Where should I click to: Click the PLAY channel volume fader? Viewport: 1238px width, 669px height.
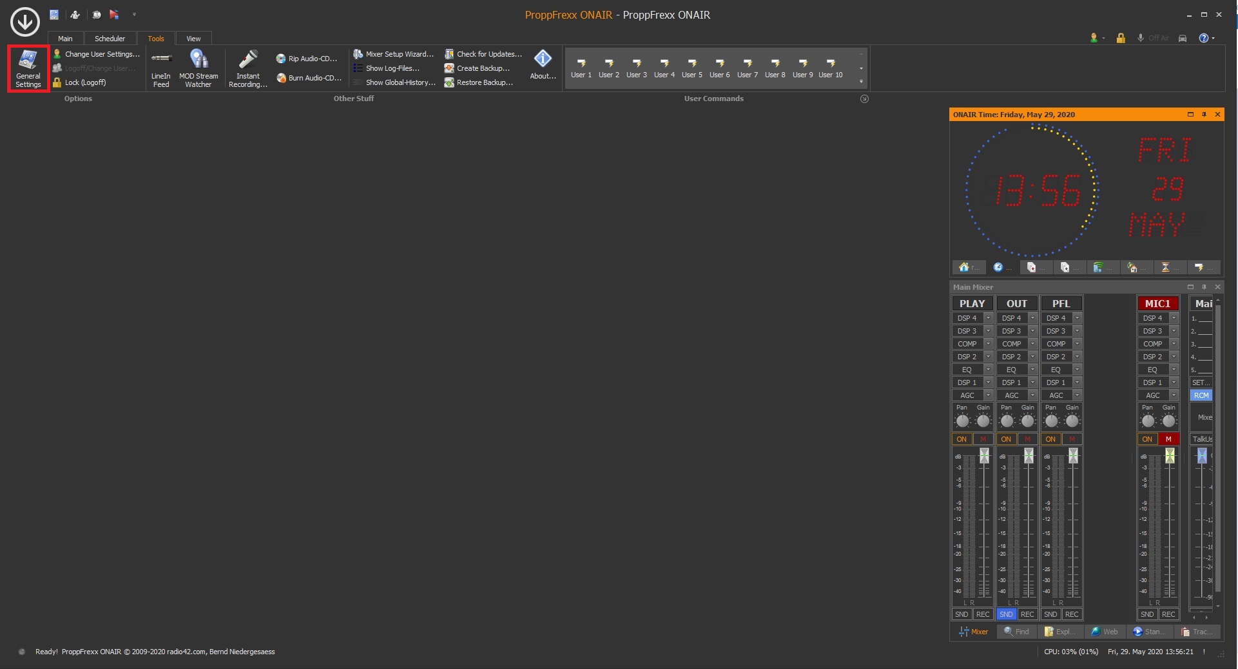(x=984, y=456)
